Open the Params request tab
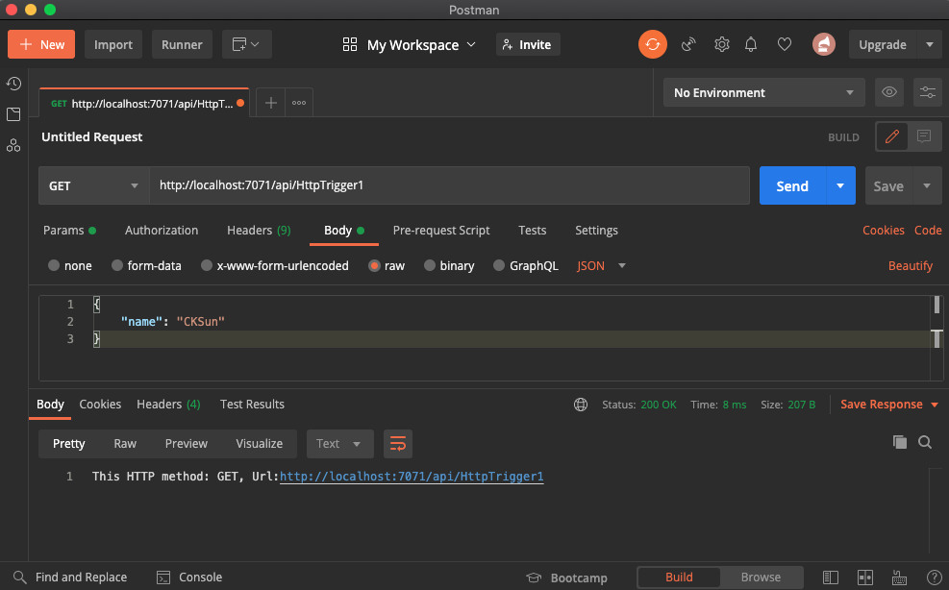The width and height of the screenshot is (949, 590). click(69, 231)
